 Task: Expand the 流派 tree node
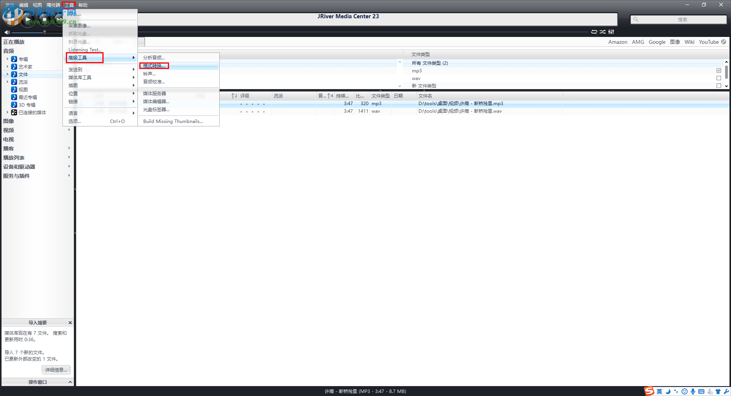(x=7, y=82)
